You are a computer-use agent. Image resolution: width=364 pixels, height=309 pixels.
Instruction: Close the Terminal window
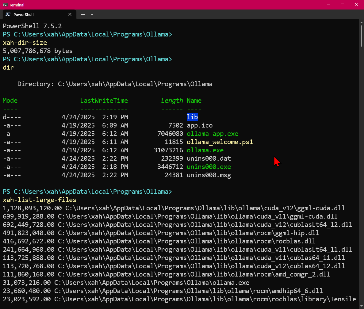tap(357, 5)
